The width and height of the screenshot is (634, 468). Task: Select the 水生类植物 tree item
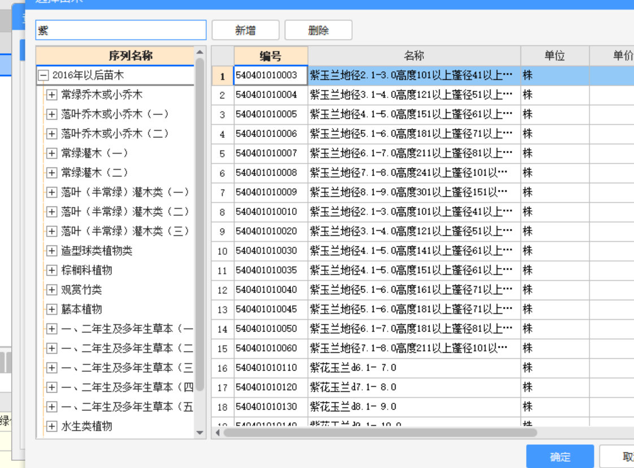(86, 426)
